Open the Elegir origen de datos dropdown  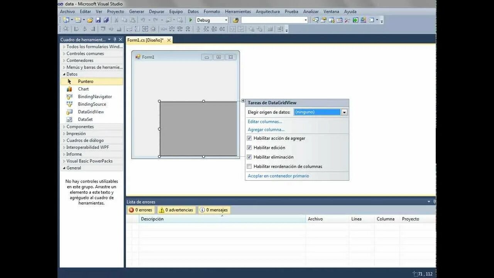click(344, 112)
